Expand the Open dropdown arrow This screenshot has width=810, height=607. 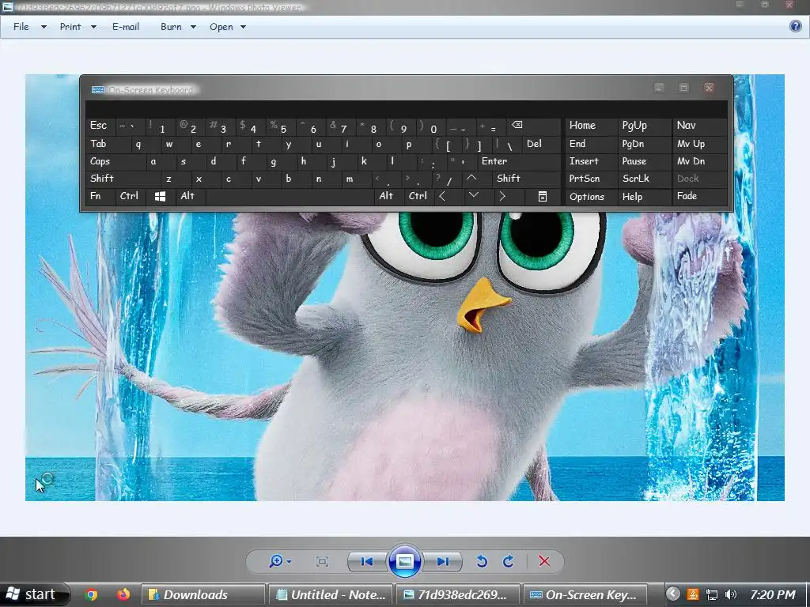click(x=244, y=27)
